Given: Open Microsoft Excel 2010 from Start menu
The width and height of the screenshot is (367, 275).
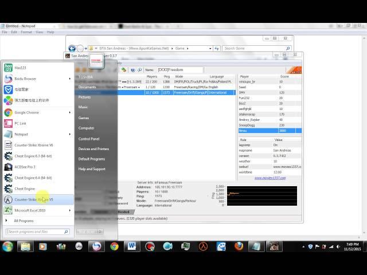Looking at the screenshot, I should [x=38, y=210].
